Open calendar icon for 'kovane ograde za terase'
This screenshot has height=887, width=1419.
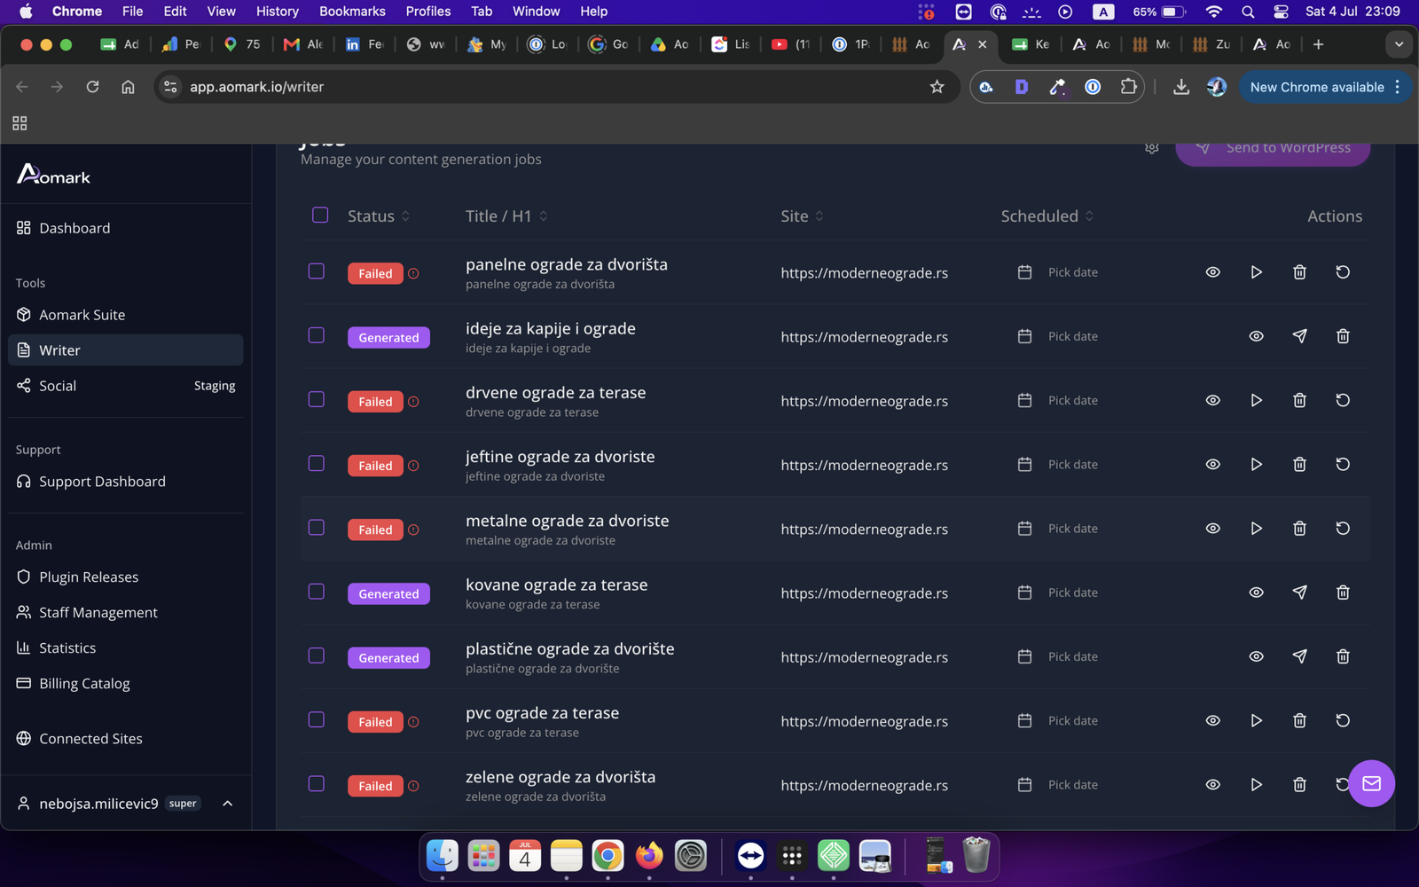coord(1024,593)
